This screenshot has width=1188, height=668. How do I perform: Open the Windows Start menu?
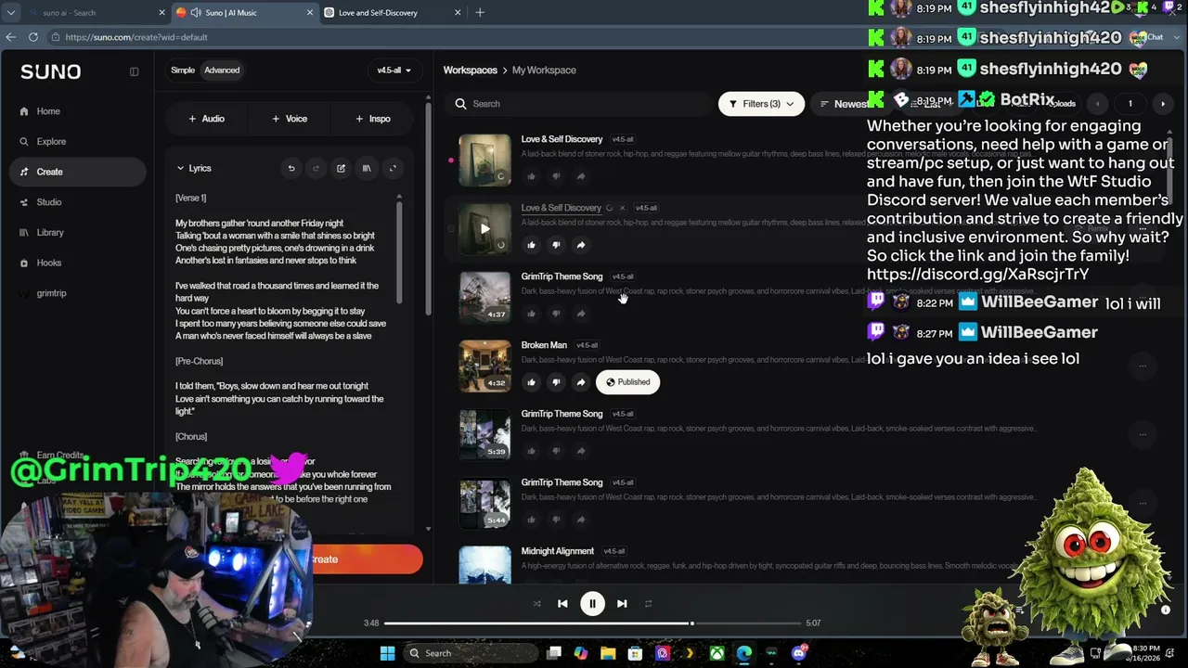387,653
